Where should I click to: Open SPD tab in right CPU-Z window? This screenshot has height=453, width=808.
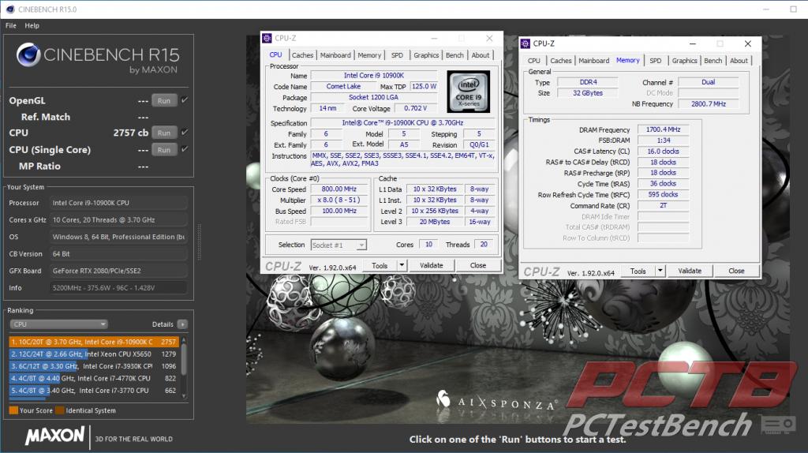coord(656,61)
